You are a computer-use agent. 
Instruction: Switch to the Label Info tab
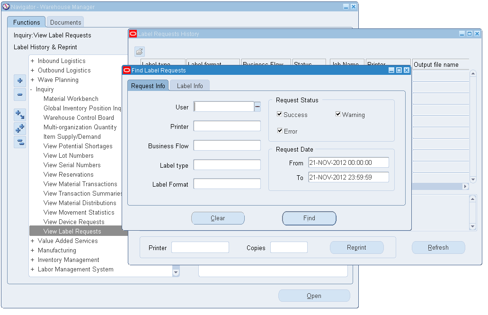189,86
